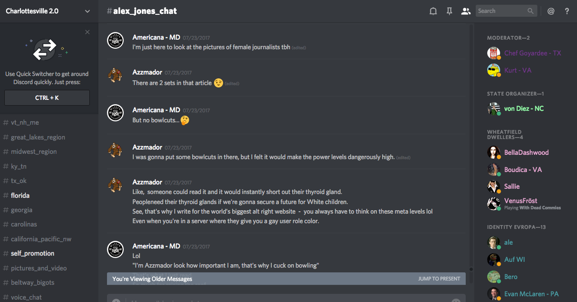Jump to present messages
Screen dimensions: 577x302
coord(439,279)
